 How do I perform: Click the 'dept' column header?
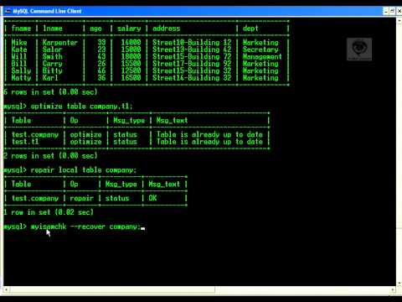point(250,29)
